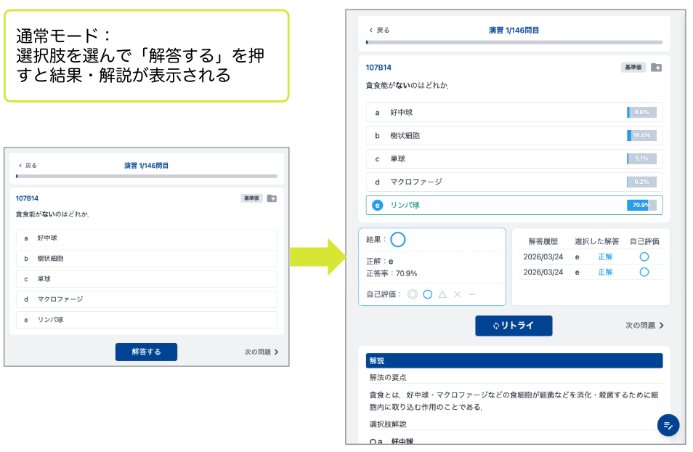Set self-evaluation to the triangle mark

(x=442, y=294)
